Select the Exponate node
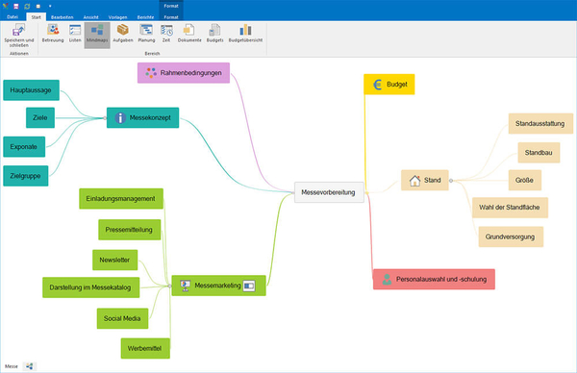The height and width of the screenshot is (373, 577). tap(24, 147)
